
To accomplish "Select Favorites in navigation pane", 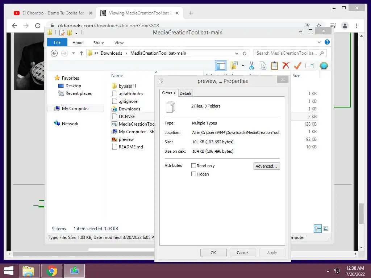I will 70,78.
